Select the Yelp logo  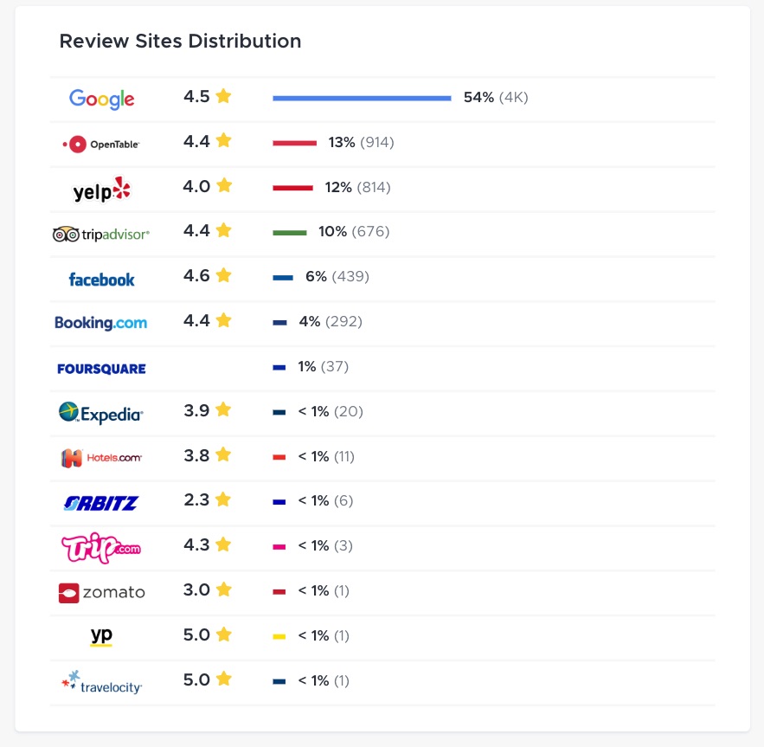(x=102, y=190)
